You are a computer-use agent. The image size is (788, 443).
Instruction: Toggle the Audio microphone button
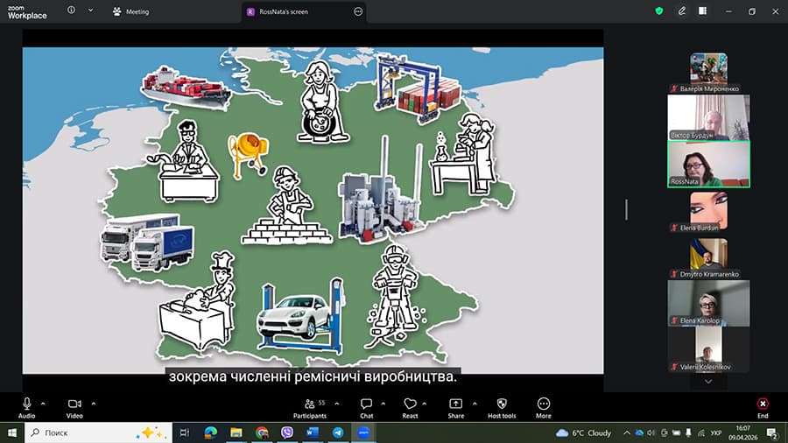26,404
